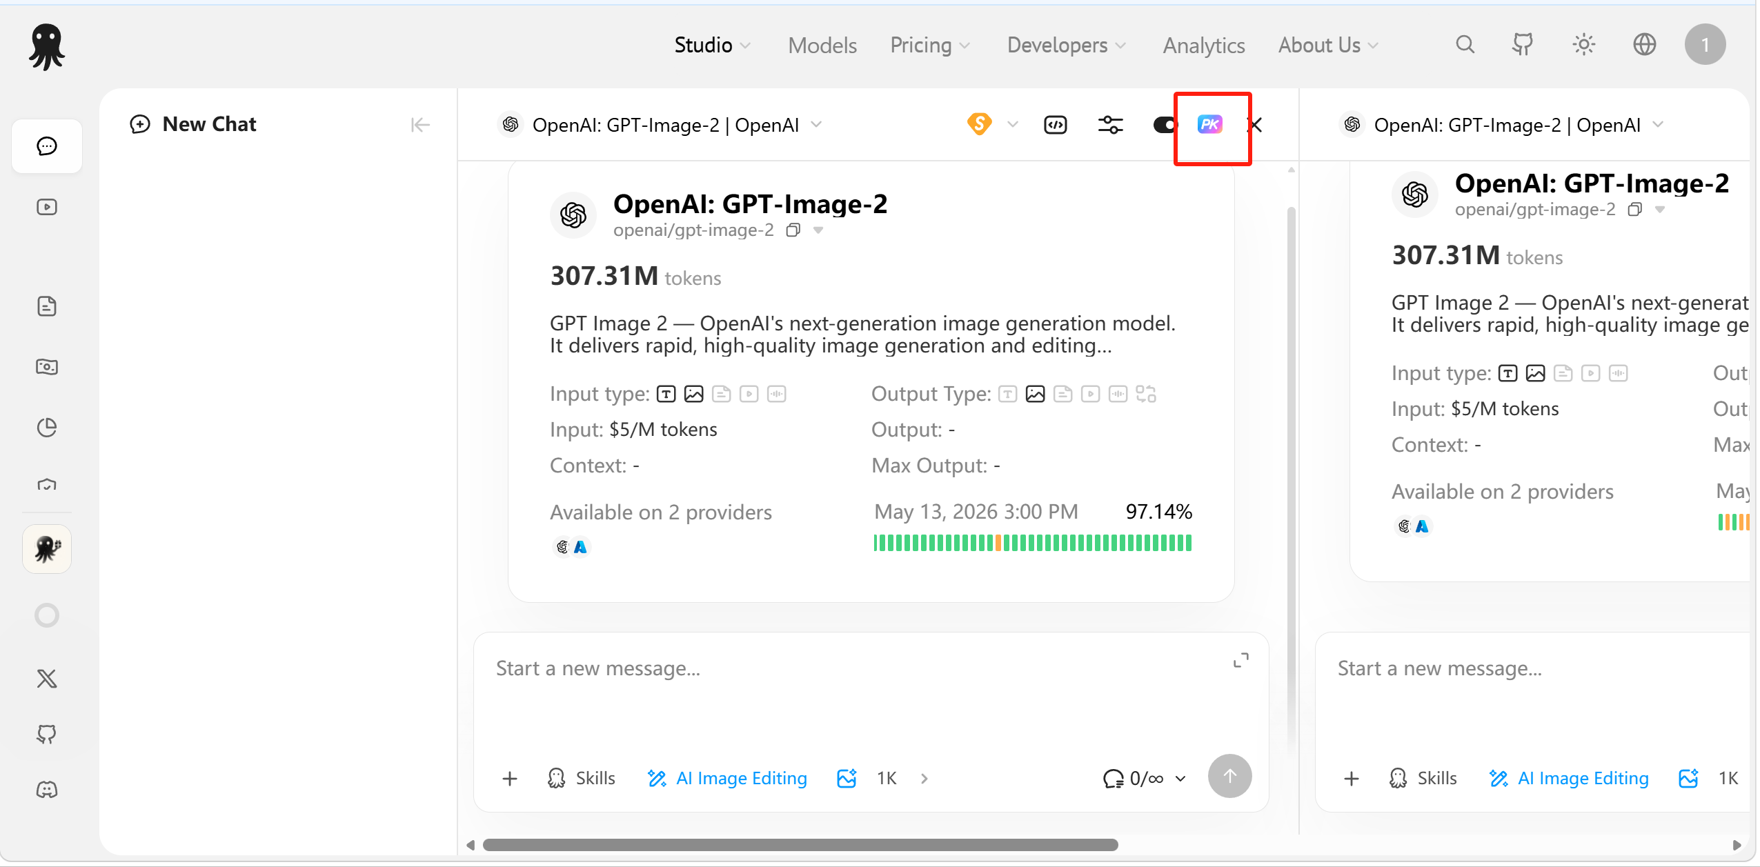Open the X (Twitter) link in the sidebar
Viewport: 1760px width, 867px height.
pos(47,679)
